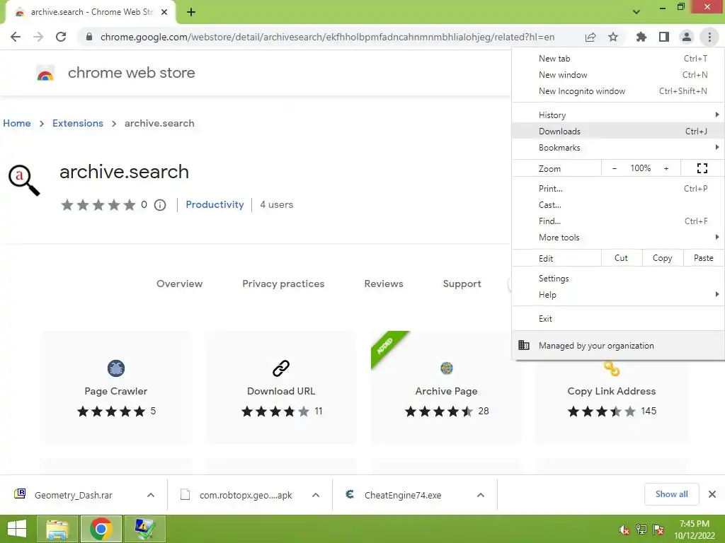Open File Explorer from the taskbar
Image resolution: width=725 pixels, height=543 pixels.
[57, 529]
